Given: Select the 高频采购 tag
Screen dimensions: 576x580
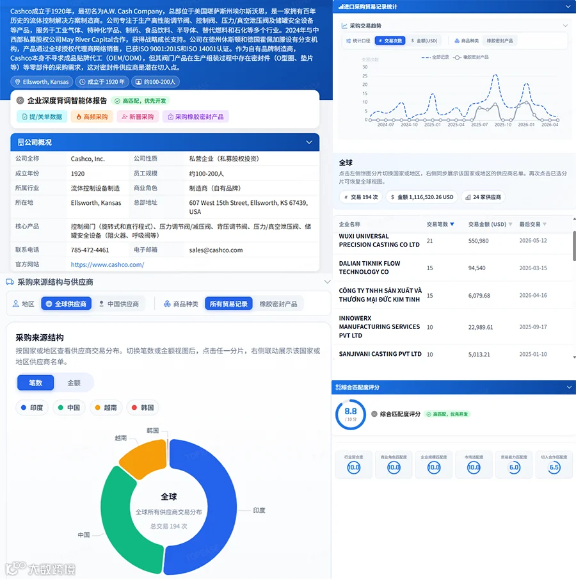Looking at the screenshot, I should (92, 117).
